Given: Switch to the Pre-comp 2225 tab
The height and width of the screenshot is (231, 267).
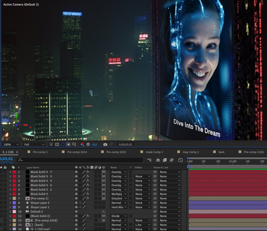Looking at the screenshot, I should click(x=116, y=152).
